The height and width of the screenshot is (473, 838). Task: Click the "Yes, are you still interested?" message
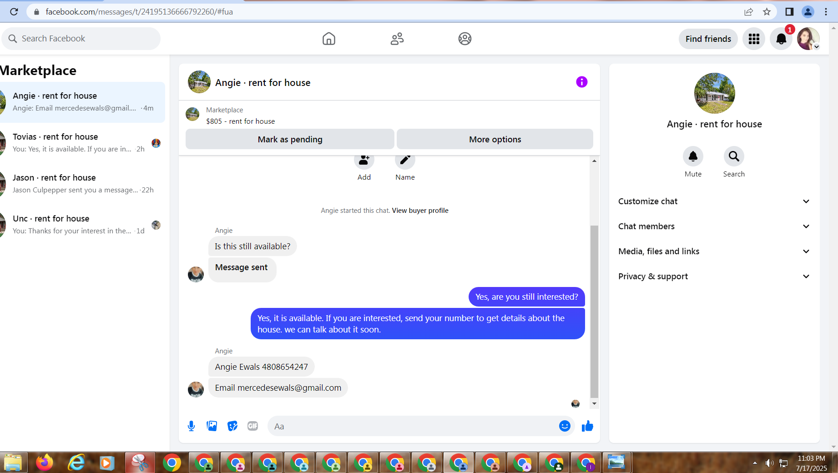[x=526, y=297]
